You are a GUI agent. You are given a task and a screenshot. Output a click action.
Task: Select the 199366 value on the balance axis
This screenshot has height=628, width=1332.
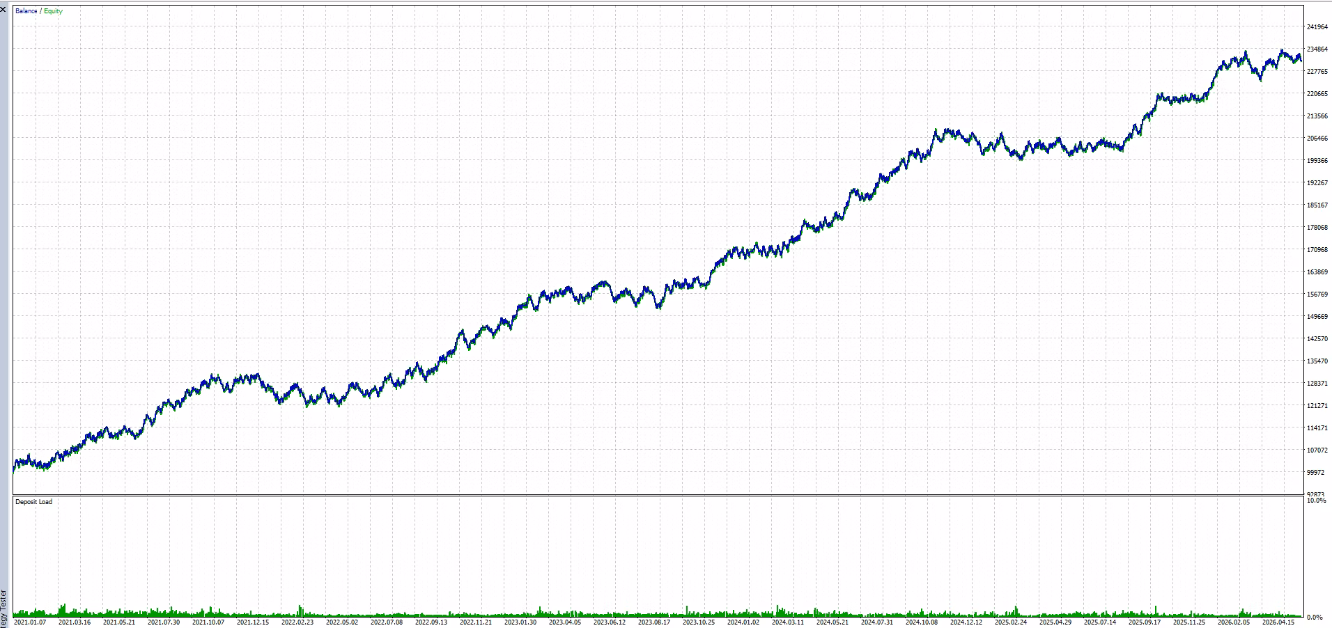point(1317,161)
